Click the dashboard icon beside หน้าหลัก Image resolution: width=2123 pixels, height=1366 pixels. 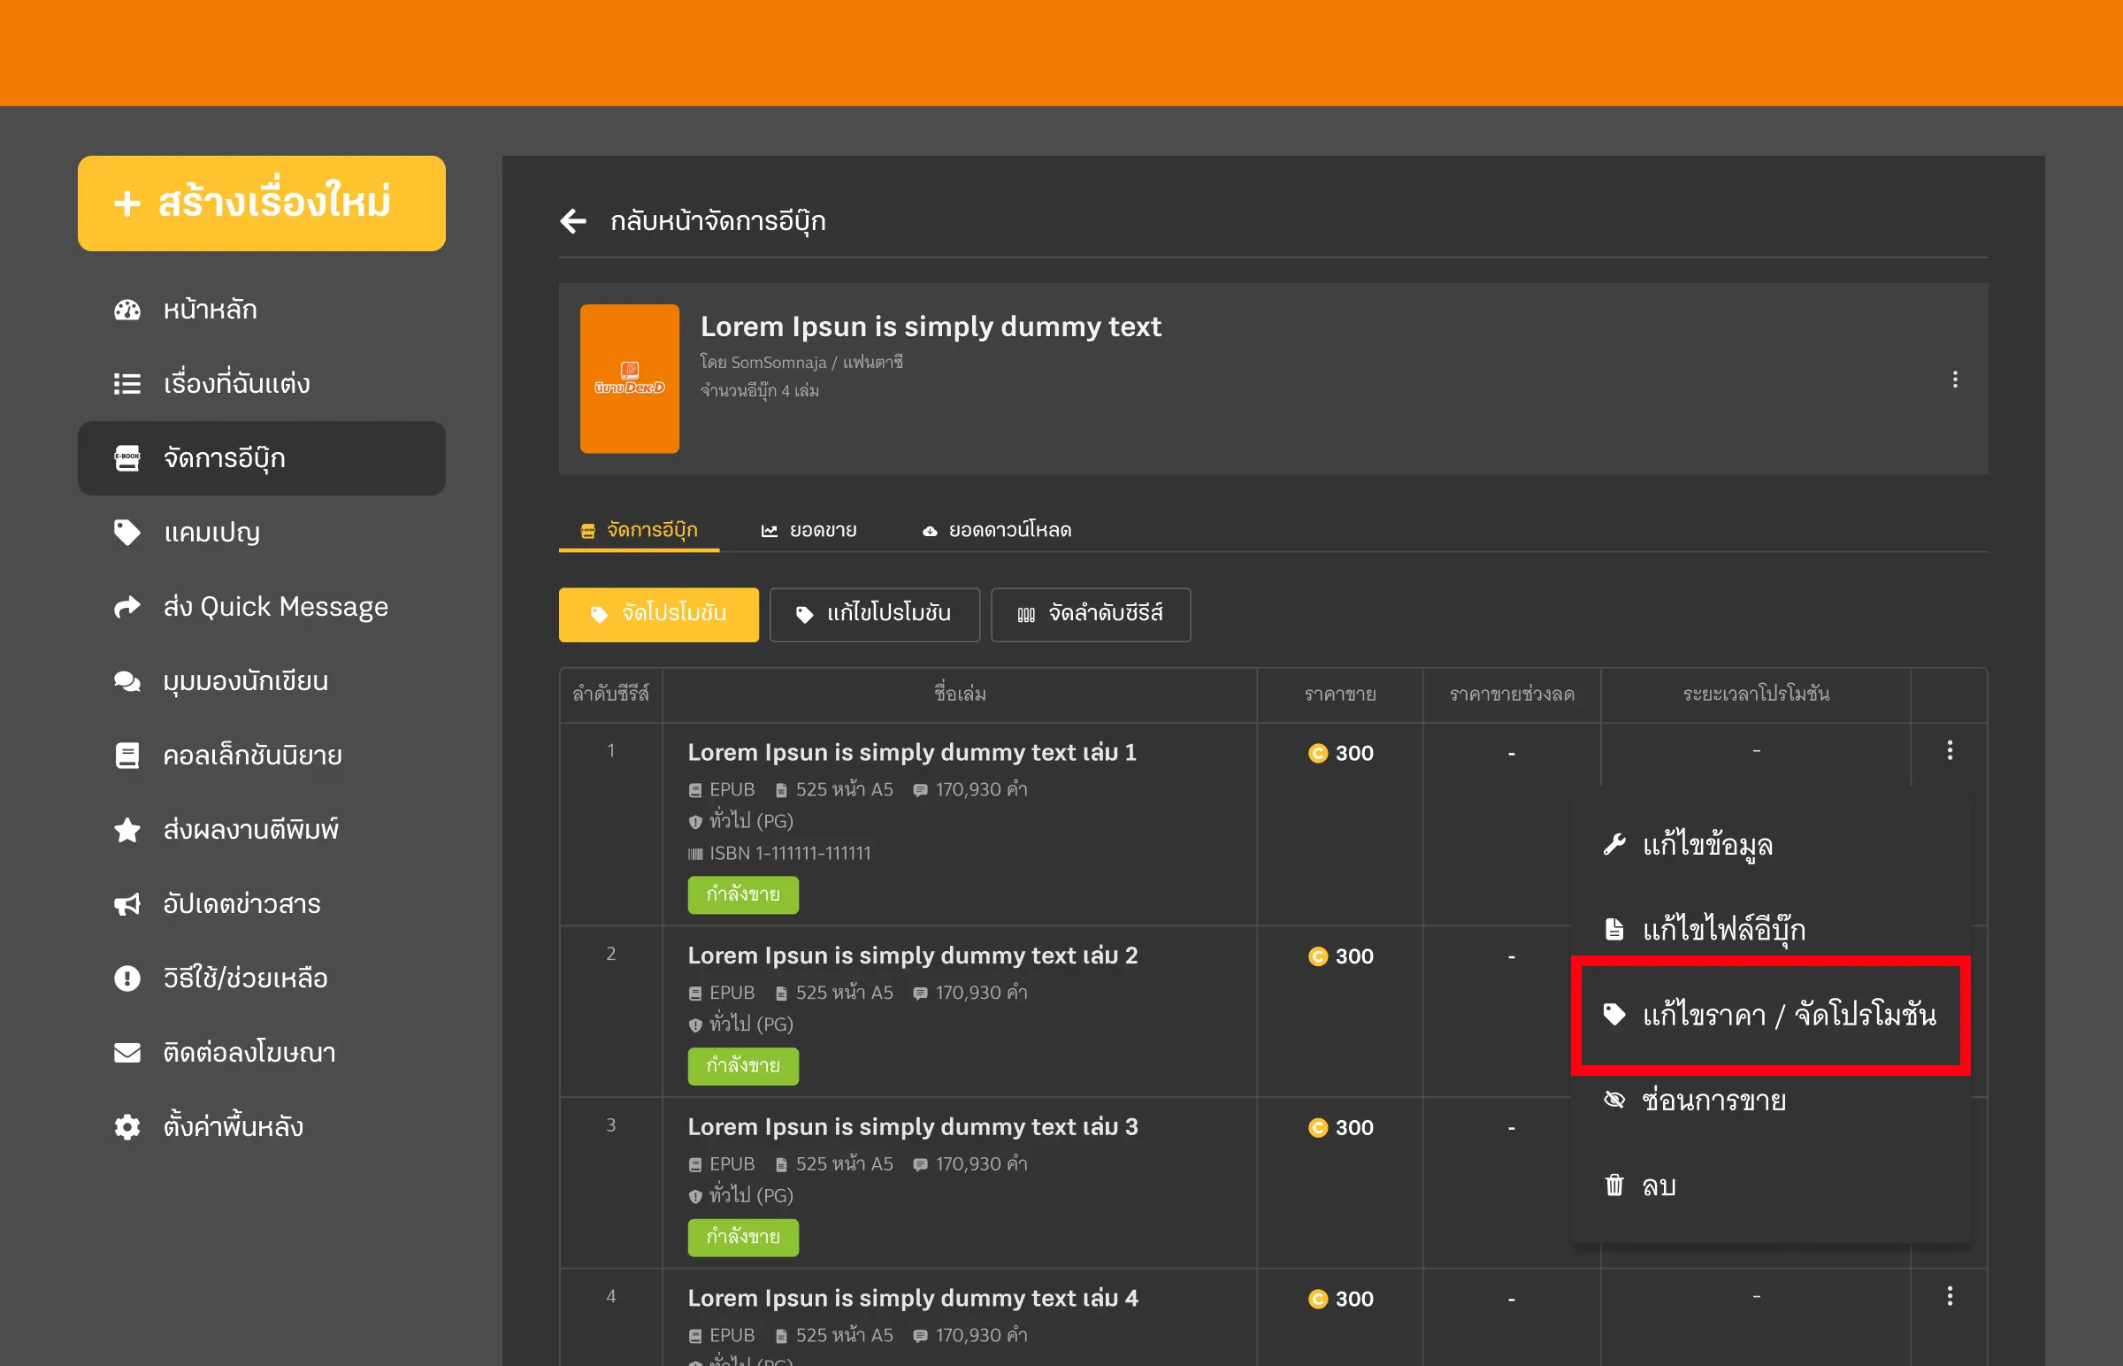[x=127, y=310]
